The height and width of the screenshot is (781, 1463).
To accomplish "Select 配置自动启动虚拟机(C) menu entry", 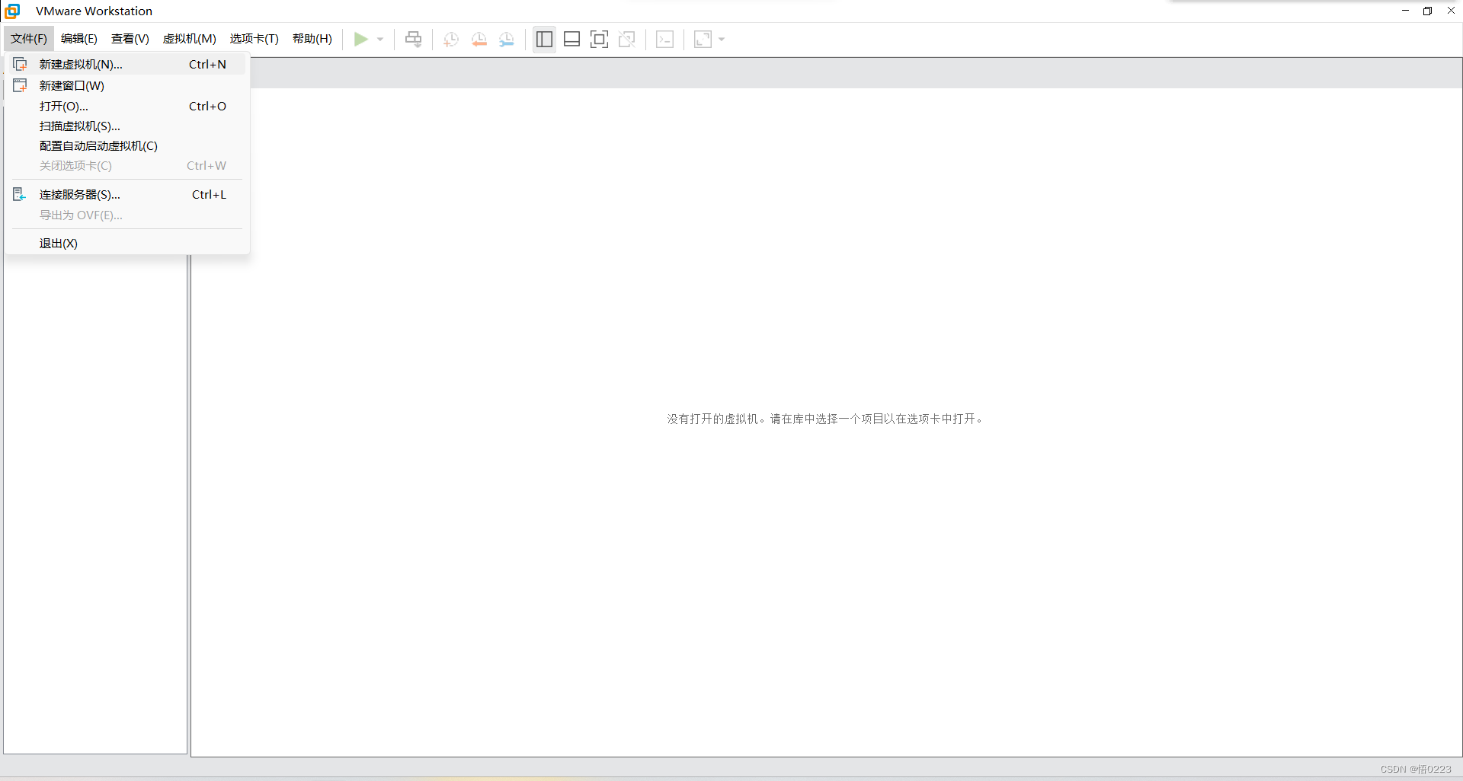I will [126, 145].
